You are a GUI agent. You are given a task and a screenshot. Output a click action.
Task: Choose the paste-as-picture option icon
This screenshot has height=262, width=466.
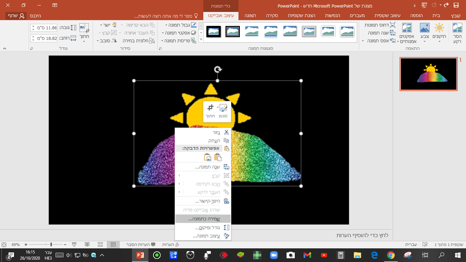[207, 157]
